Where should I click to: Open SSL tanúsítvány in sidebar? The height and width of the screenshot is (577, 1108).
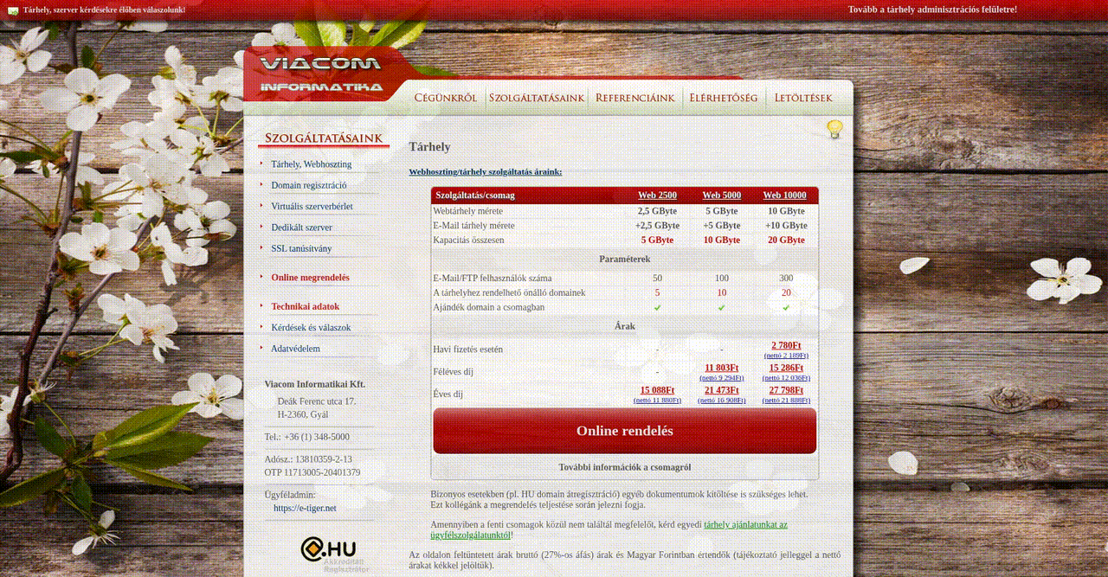point(301,249)
